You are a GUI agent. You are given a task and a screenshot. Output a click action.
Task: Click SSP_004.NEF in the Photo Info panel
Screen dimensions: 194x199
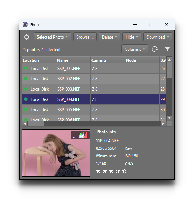(107, 140)
